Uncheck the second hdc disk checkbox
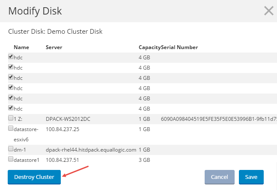277x190 pixels. point(11,67)
